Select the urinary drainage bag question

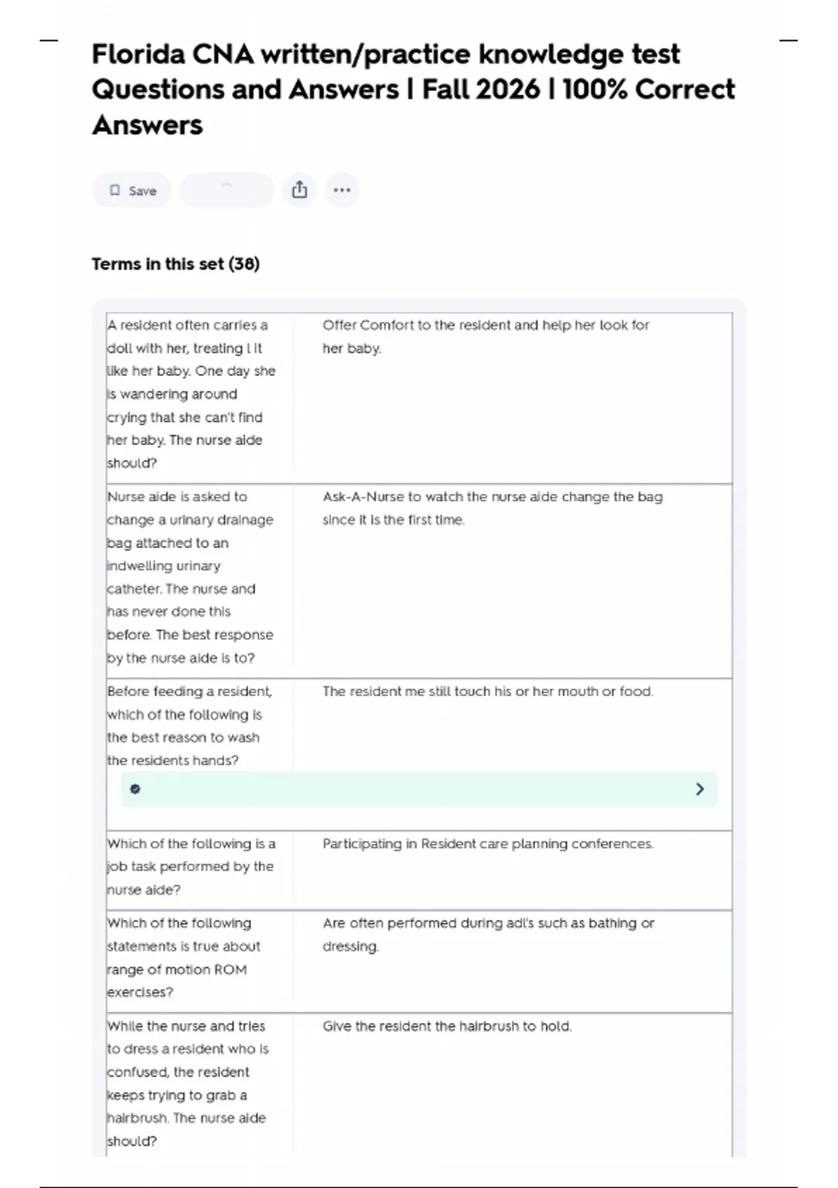pos(190,577)
